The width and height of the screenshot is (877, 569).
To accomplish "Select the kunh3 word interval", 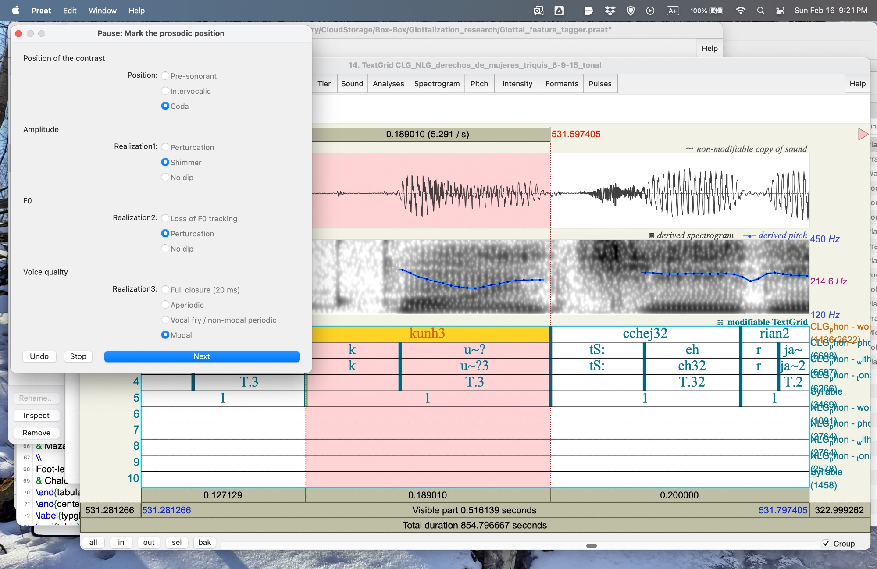I will [x=427, y=334].
